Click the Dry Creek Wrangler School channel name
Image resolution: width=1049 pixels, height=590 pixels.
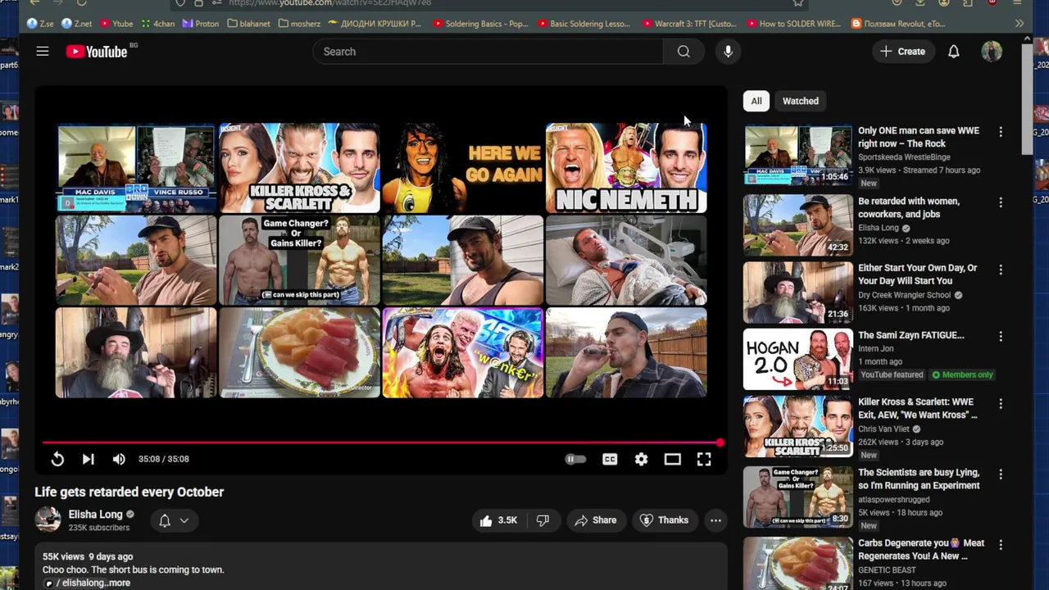click(x=905, y=295)
